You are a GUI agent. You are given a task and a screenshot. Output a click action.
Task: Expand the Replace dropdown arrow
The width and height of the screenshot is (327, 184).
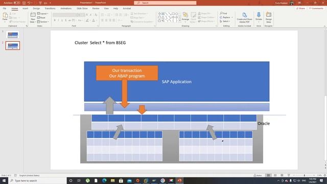pos(232,17)
